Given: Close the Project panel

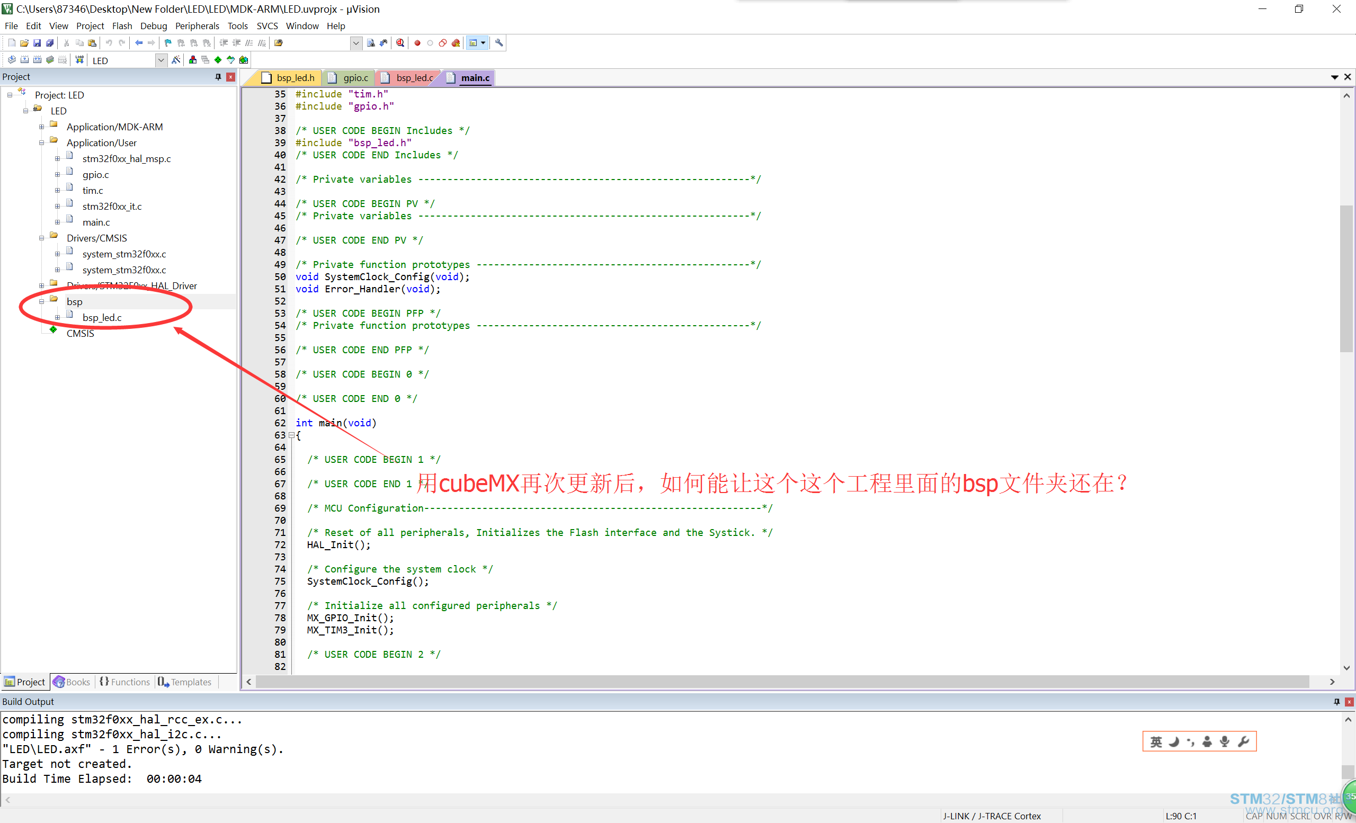Looking at the screenshot, I should [x=230, y=77].
